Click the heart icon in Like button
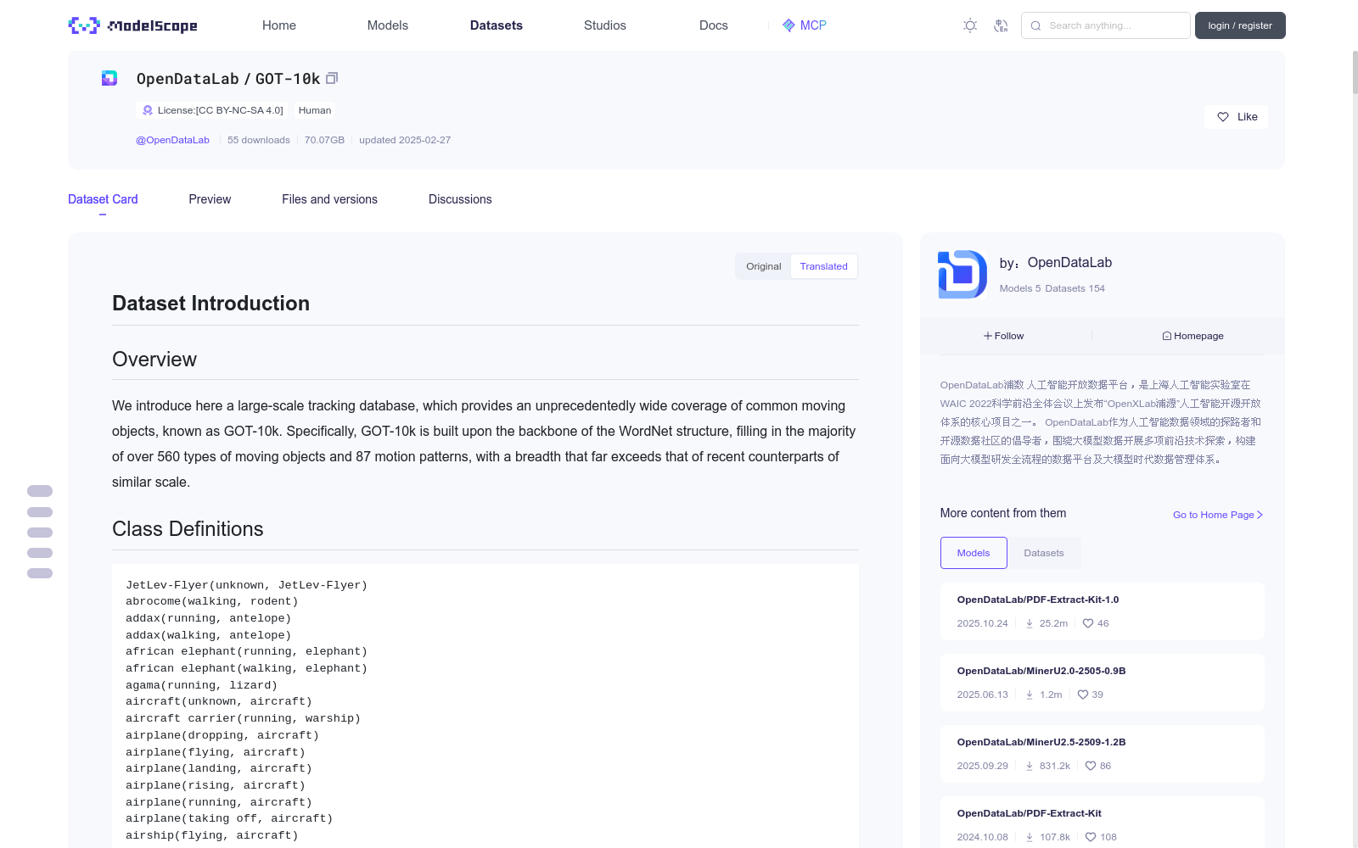 pyautogui.click(x=1223, y=117)
